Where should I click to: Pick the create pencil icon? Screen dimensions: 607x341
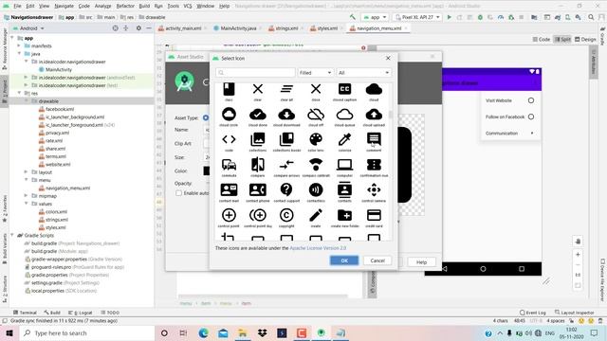click(316, 215)
